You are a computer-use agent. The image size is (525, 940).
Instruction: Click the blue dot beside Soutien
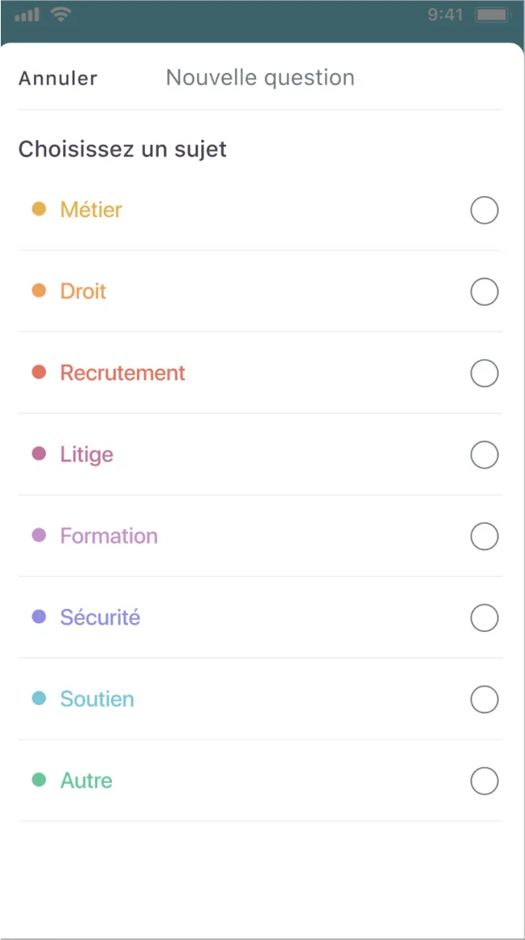41,699
